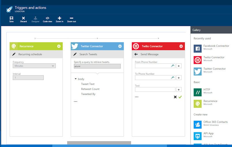Image resolution: width=232 pixels, height=147 pixels.
Task: Add Twitter Connector from Gallery
Action: coord(210,71)
